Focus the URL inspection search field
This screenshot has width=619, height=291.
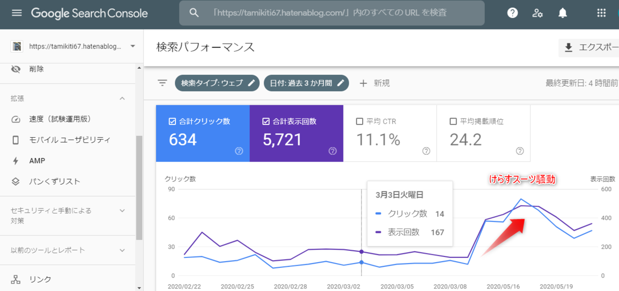coord(332,13)
